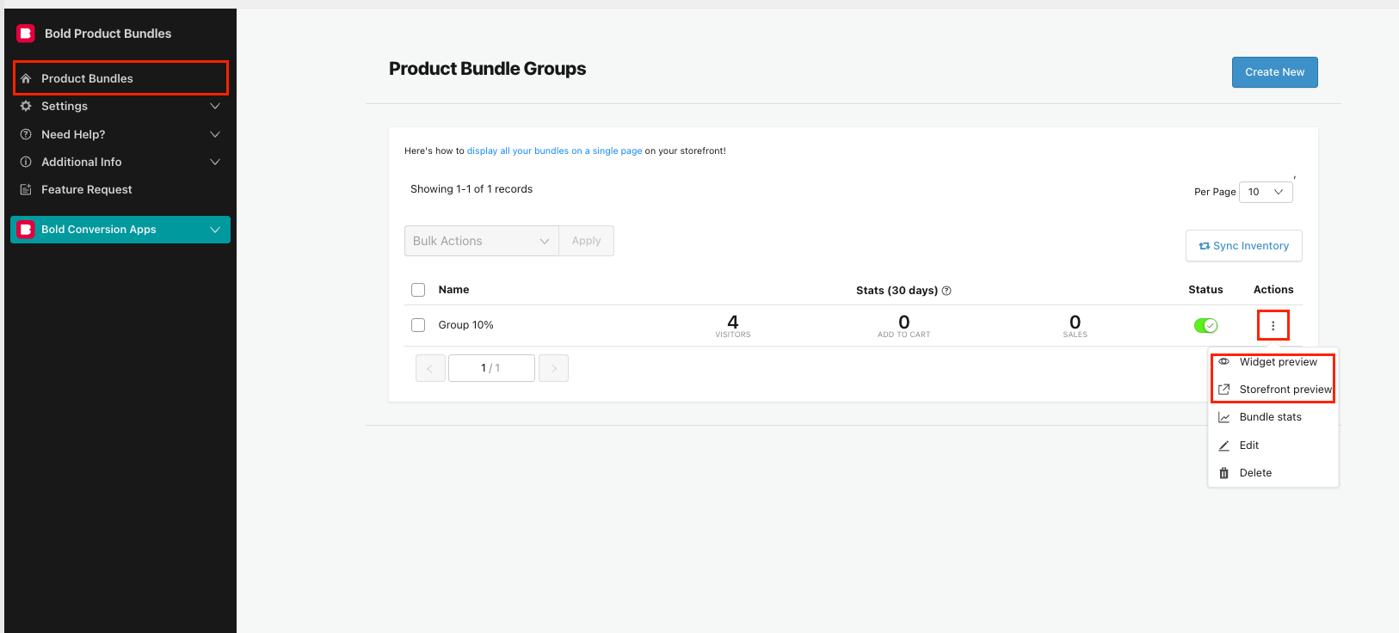1399x633 pixels.
Task: Select Bundle stats from the actions menu
Action: pyautogui.click(x=1273, y=417)
